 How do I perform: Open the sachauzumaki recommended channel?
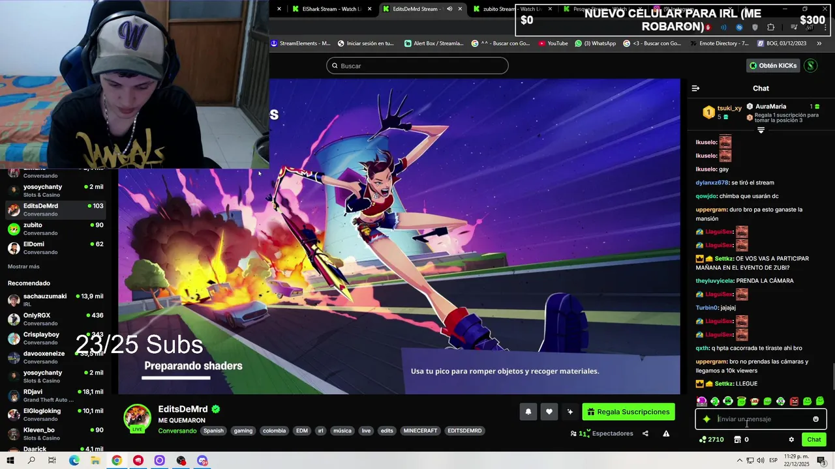pos(55,300)
